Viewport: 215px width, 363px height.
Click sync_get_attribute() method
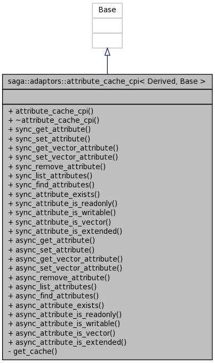[x=49, y=129]
